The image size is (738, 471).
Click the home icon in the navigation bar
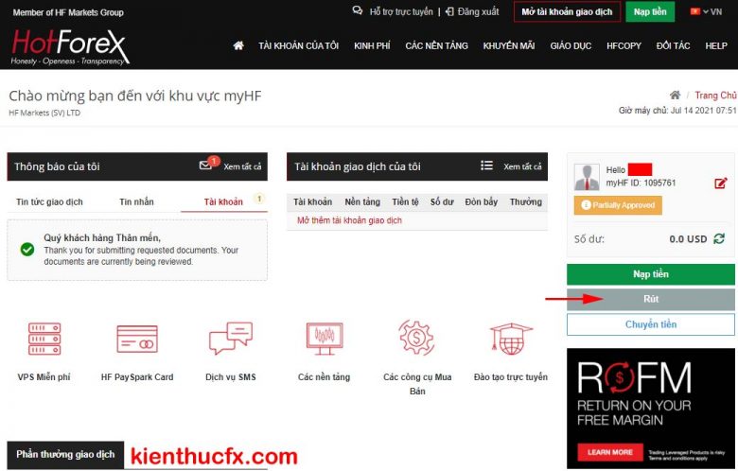pos(238,45)
